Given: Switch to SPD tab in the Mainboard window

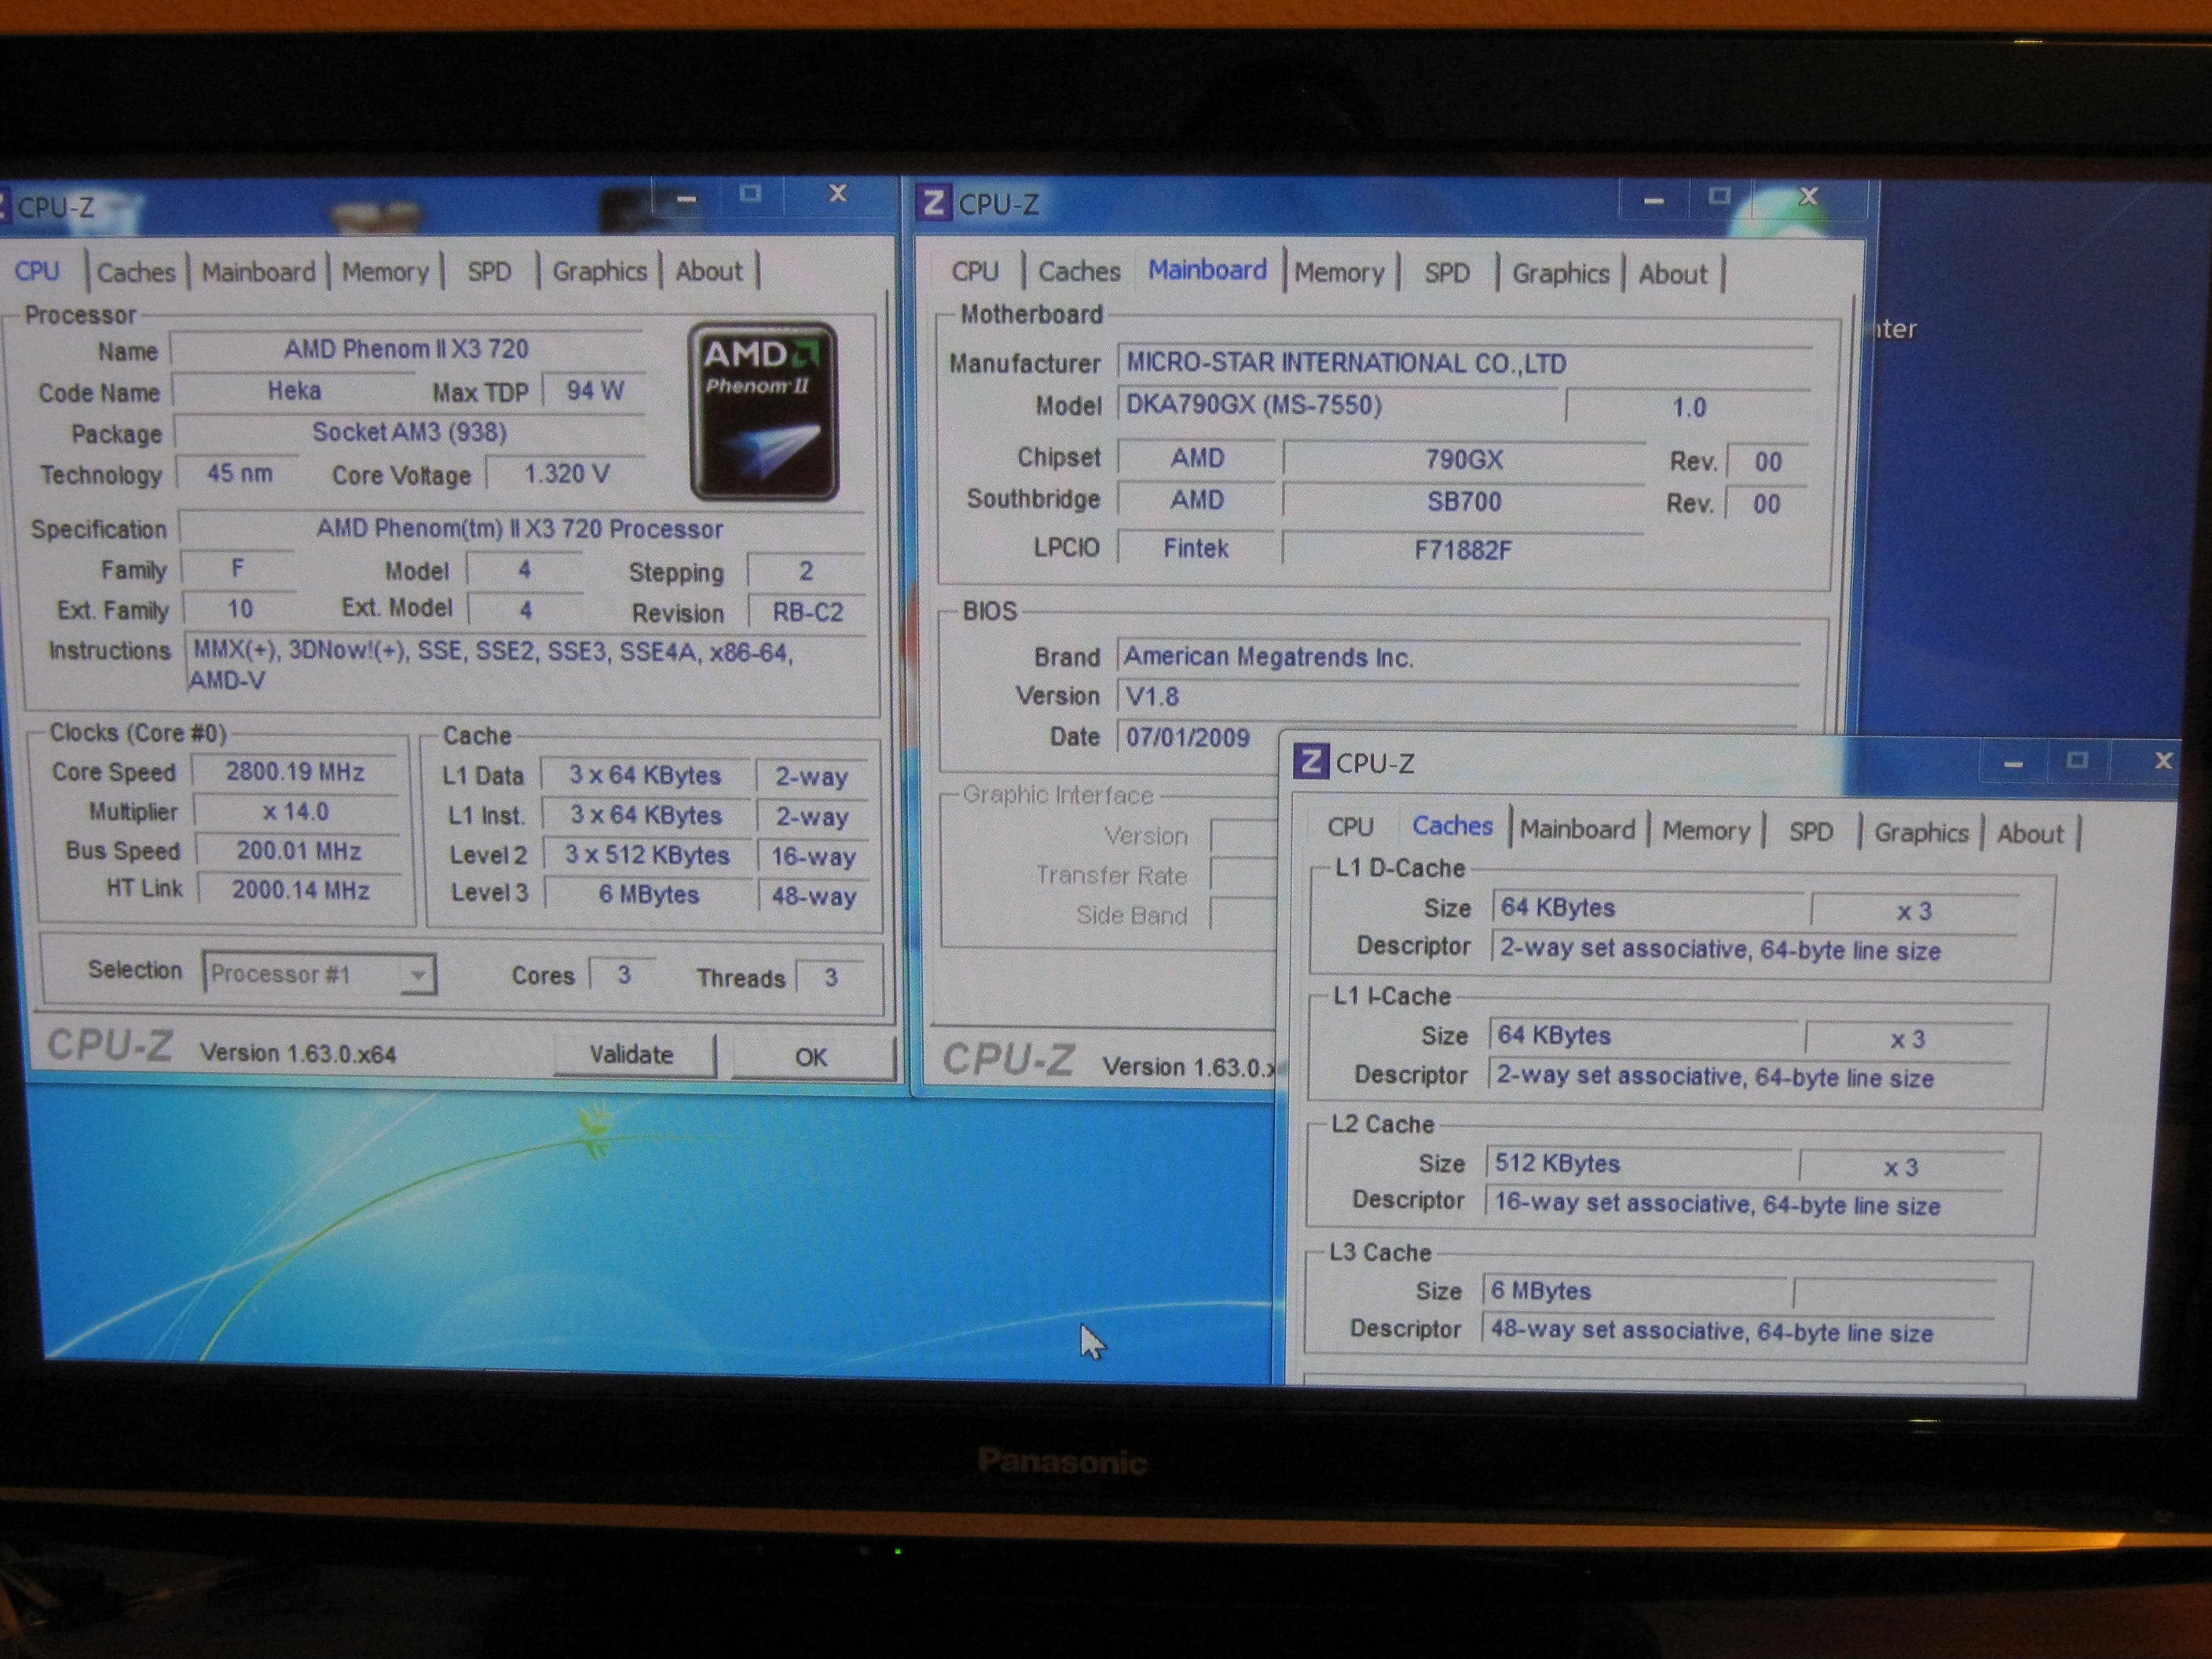Looking at the screenshot, I should click(1447, 273).
